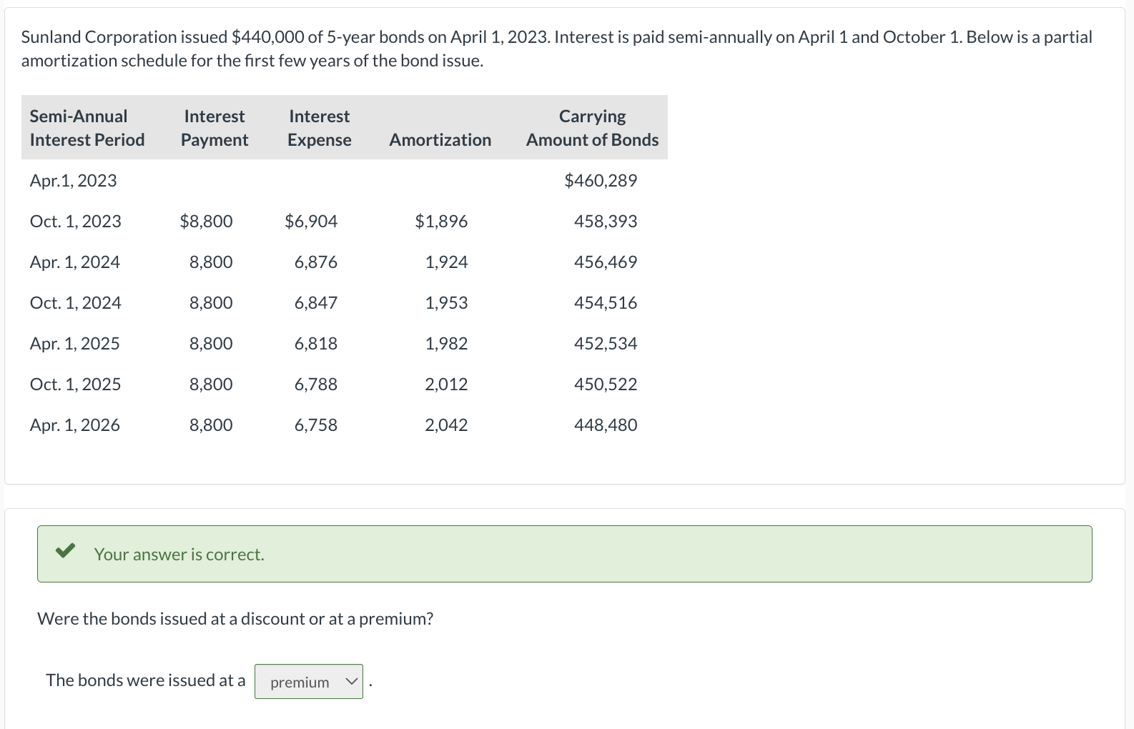
Task: Click the 1,982 amortization value
Action: click(447, 344)
